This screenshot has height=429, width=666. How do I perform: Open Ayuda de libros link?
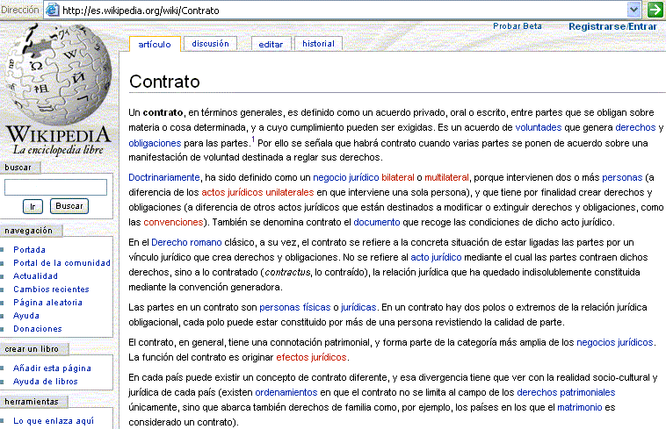coord(45,381)
